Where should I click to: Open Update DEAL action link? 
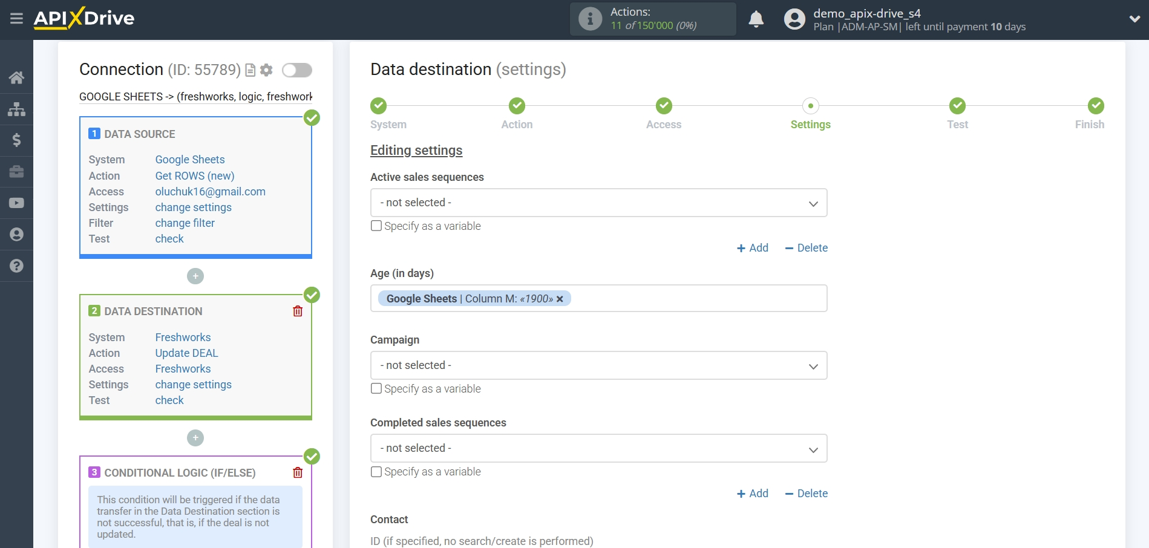click(186, 353)
